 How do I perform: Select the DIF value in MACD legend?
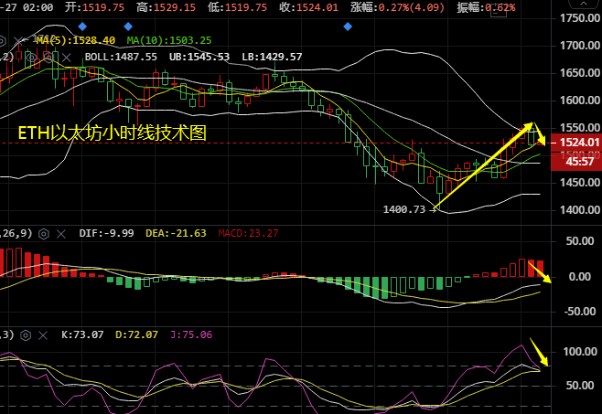coord(107,234)
